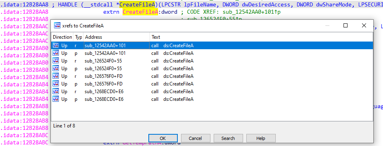
Task: Click 'call ds:CreateFileA' in the type r sub_126524F0+55 row
Action: [x=173, y=60]
